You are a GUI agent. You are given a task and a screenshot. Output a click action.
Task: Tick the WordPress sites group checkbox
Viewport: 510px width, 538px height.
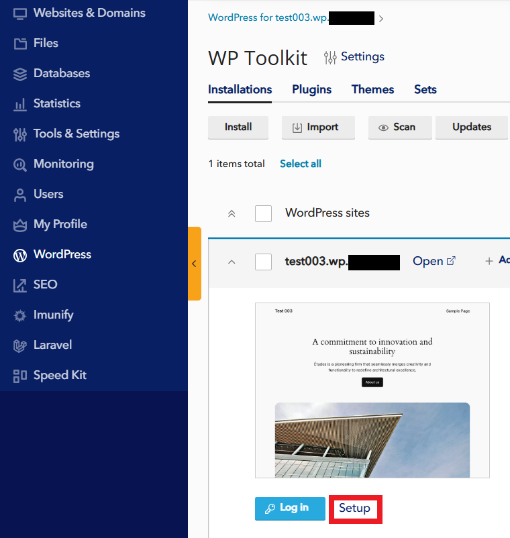tap(263, 213)
